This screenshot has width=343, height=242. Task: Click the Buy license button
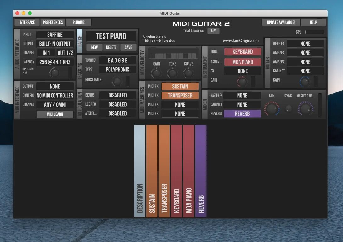click(213, 31)
